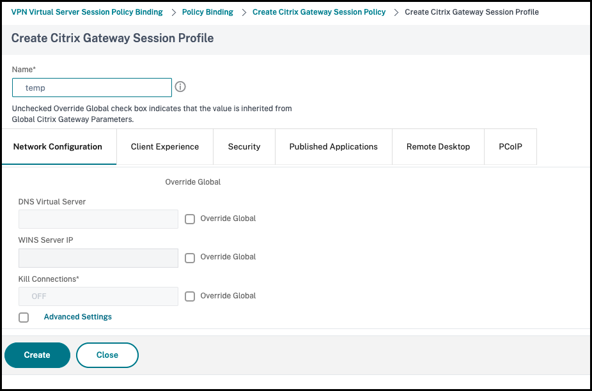Screen dimensions: 592x391
Task: Navigate to VPN Virtual Server Session Policy Binding
Action: tap(87, 12)
